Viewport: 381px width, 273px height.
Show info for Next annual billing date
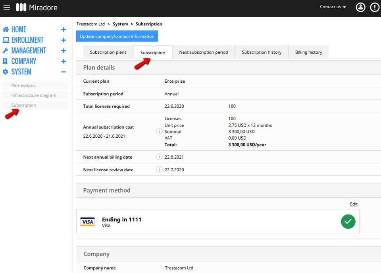[159, 157]
